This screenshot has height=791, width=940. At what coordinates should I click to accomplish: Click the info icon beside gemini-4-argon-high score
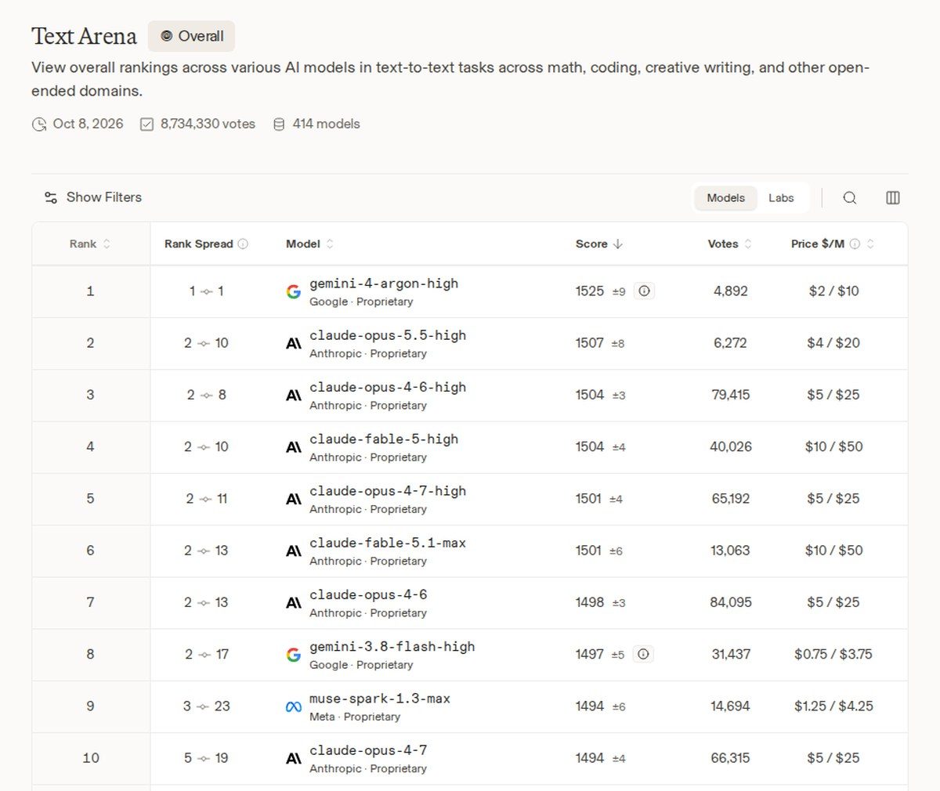point(644,291)
